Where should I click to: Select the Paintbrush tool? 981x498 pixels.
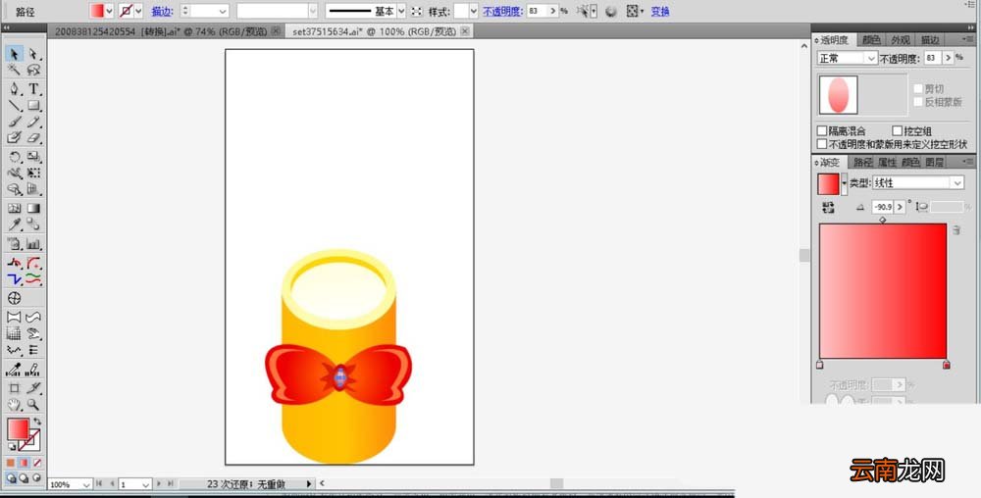point(15,122)
